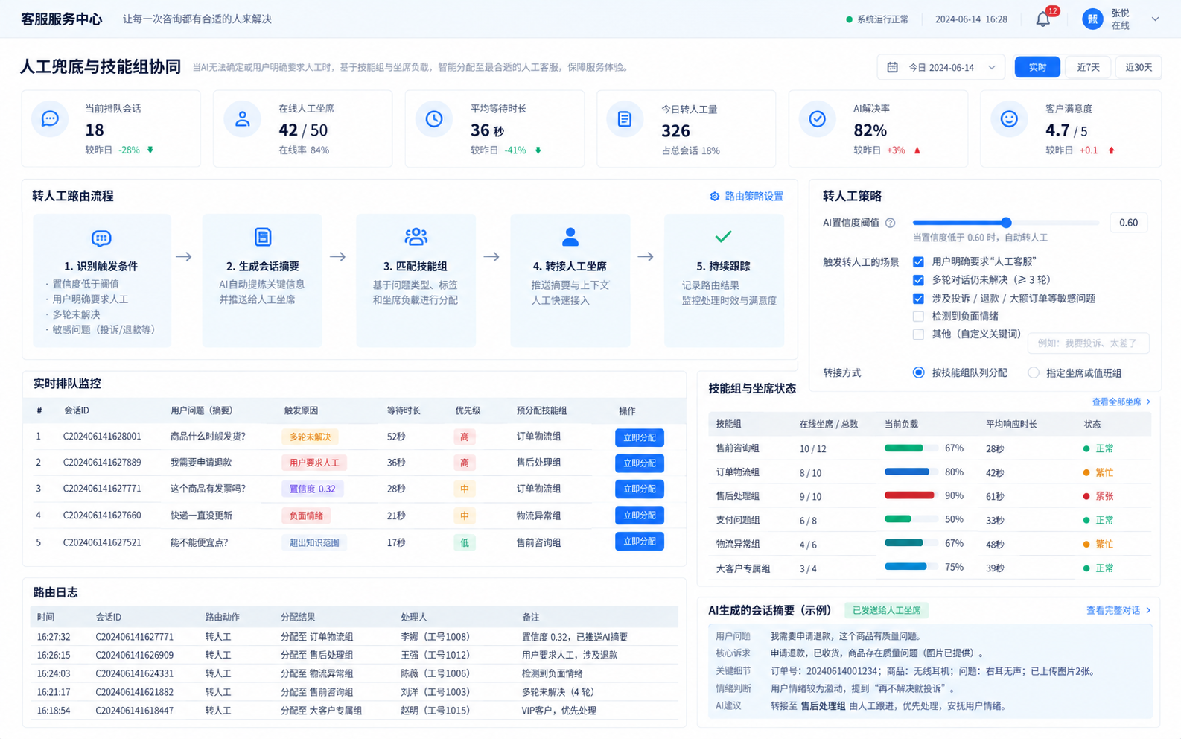This screenshot has height=739, width=1181.
Task: Click 立即分配 for 商品什么时候发货?
Action: click(x=640, y=437)
